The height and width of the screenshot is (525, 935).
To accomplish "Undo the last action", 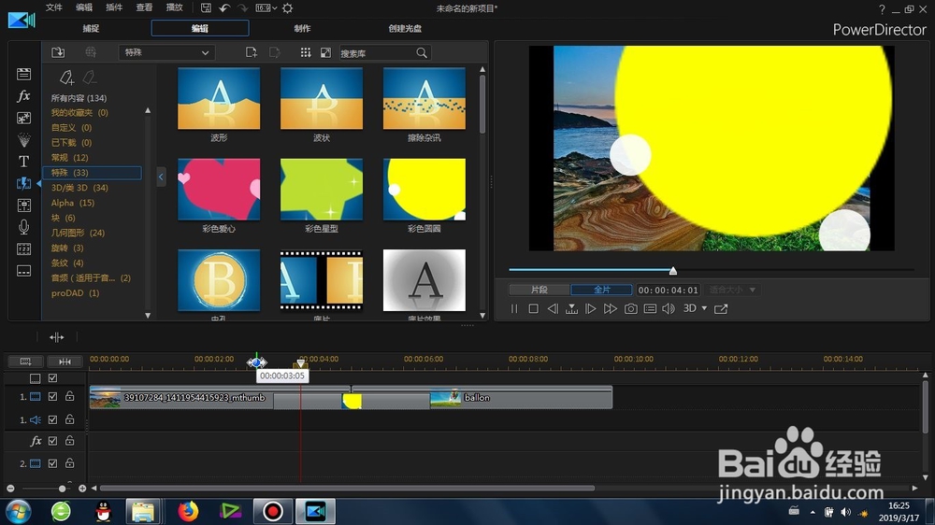I will pyautogui.click(x=224, y=7).
